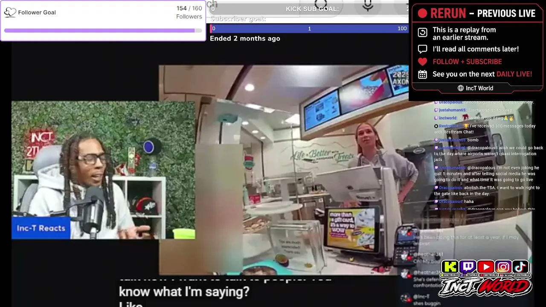Select the streamer webcam feed
Image resolution: width=546 pixels, height=307 pixels.
[x=103, y=170]
